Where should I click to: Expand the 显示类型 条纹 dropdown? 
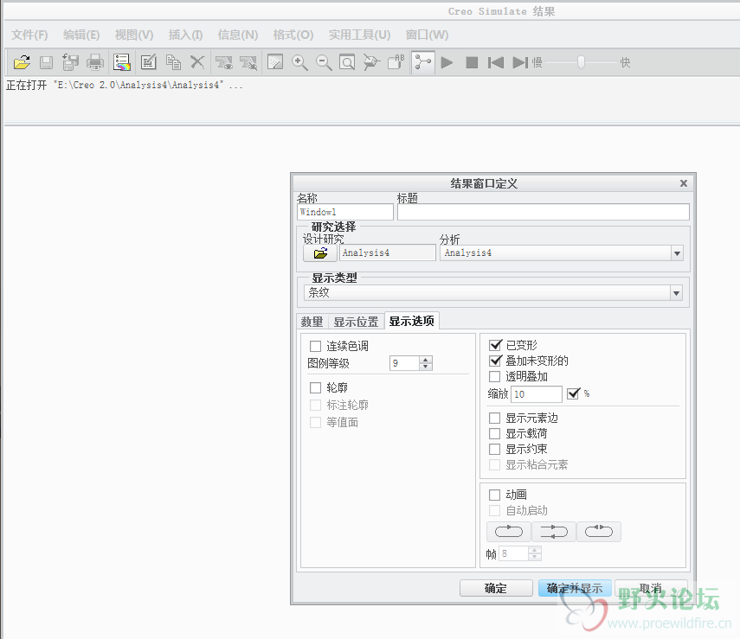[x=676, y=293]
